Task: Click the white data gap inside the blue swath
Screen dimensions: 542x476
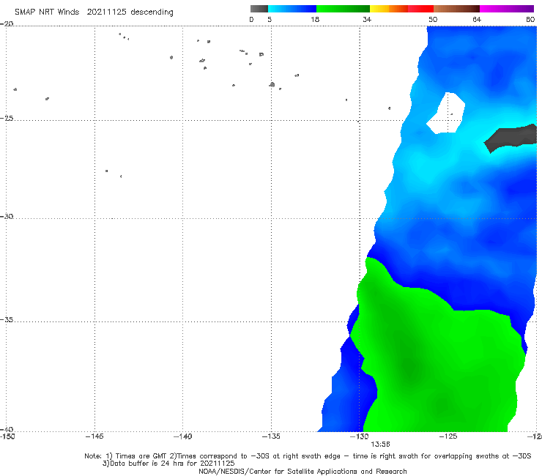Action: 447,113
